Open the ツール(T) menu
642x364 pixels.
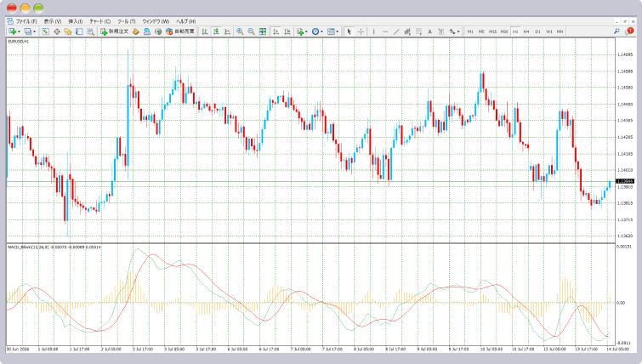(x=126, y=21)
